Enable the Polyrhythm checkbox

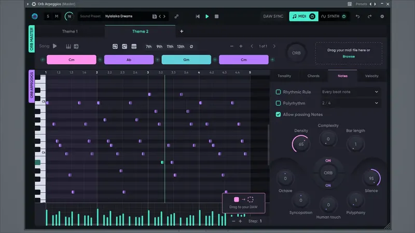(278, 103)
